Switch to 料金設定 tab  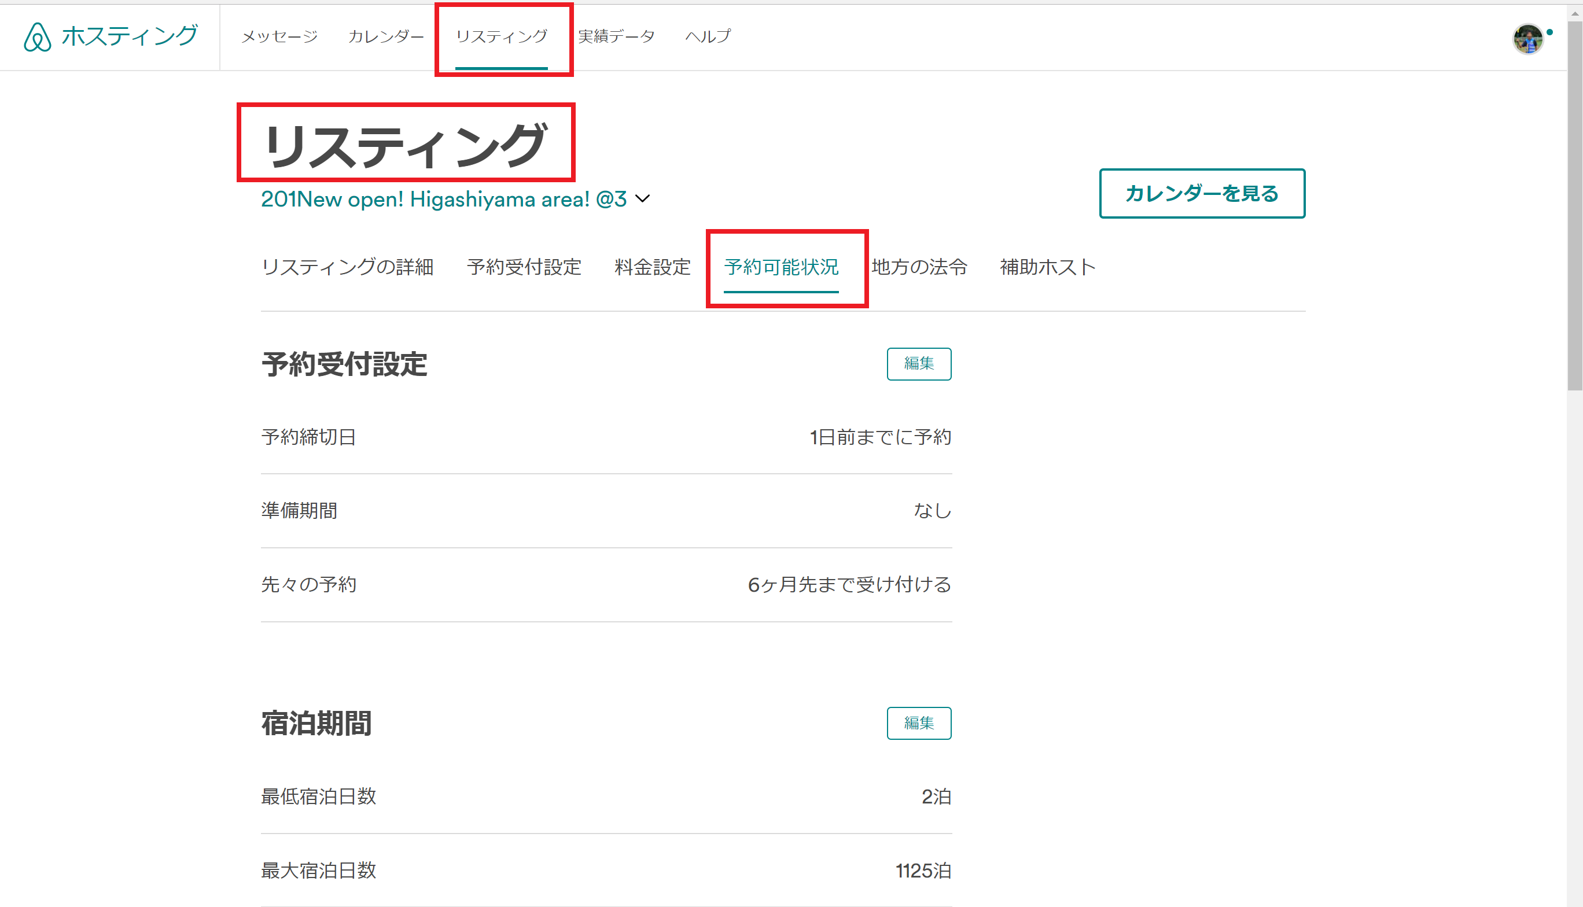click(x=652, y=267)
